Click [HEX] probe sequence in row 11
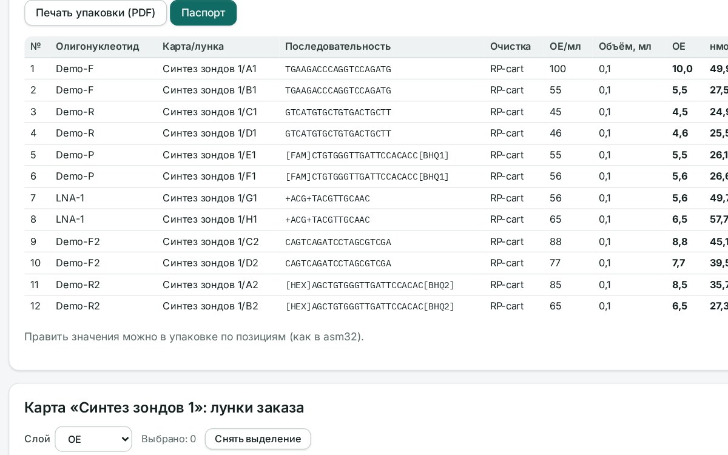Viewport: 728px width, 455px height. pyautogui.click(x=369, y=285)
